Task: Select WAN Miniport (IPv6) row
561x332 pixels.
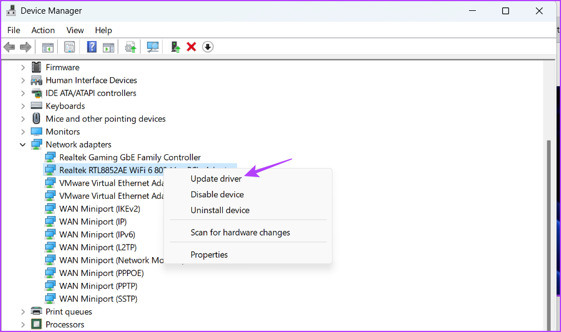Action: point(97,235)
